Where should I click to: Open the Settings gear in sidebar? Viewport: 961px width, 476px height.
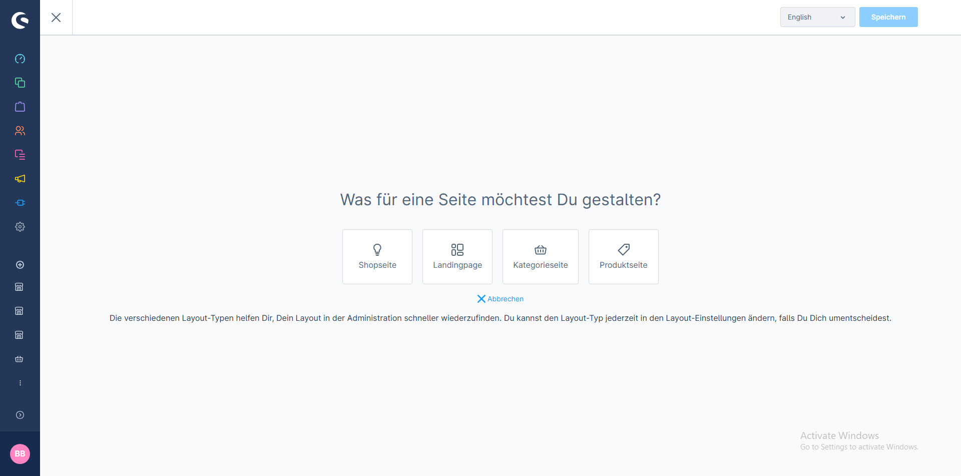tap(20, 227)
